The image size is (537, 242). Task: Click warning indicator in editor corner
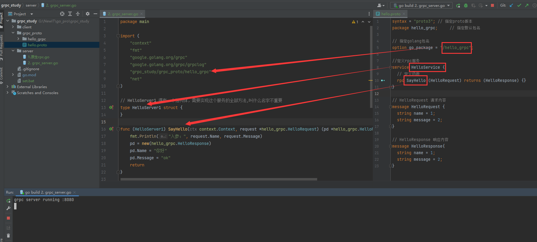355,22
